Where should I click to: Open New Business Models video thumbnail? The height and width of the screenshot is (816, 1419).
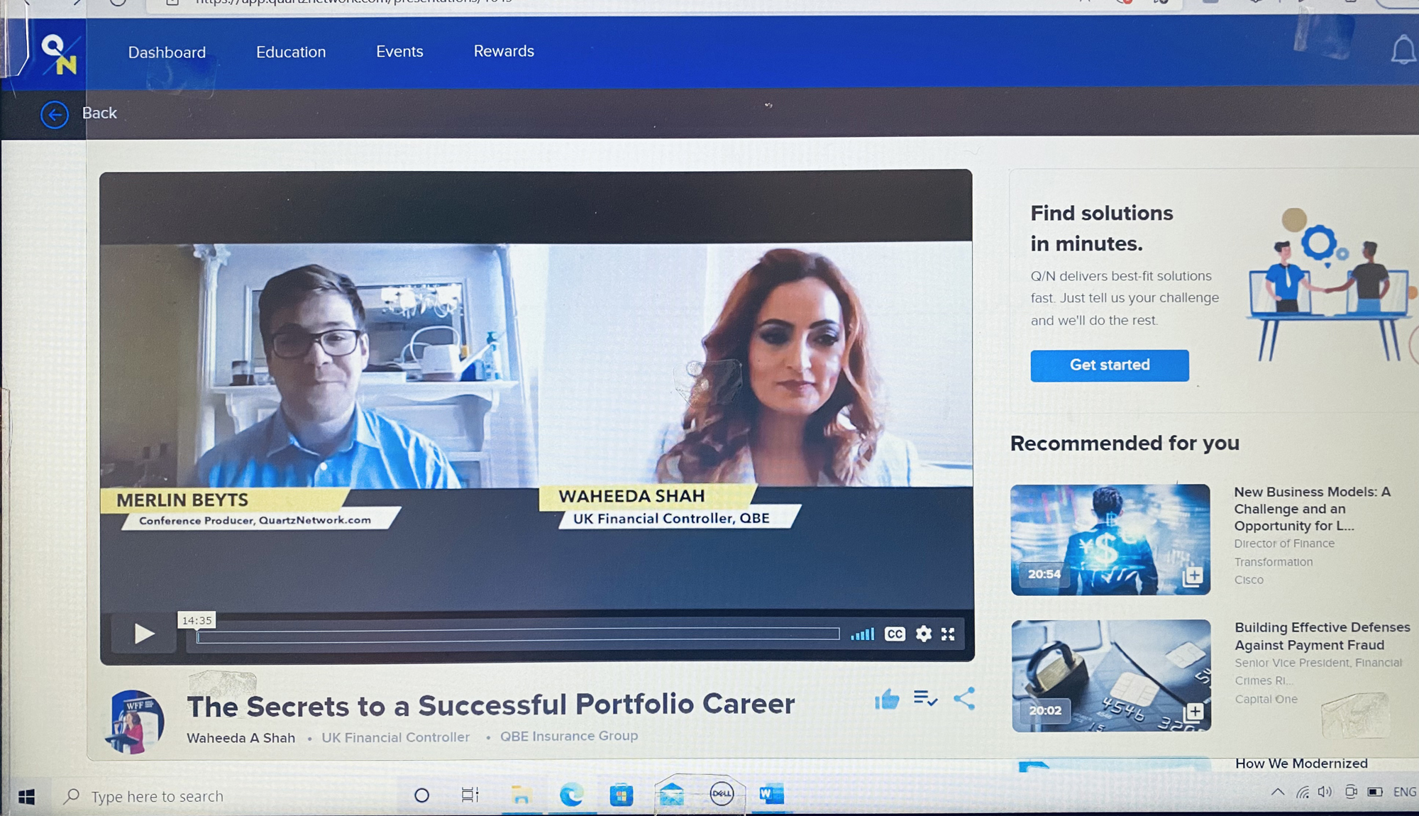1110,539
